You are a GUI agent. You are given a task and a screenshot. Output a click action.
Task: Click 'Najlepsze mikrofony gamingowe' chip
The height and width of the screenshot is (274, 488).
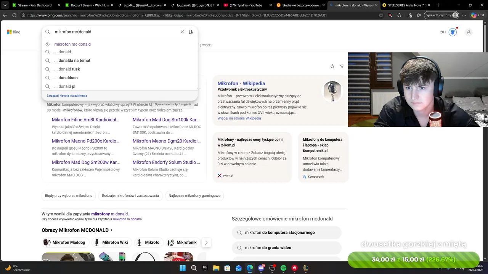point(194,196)
